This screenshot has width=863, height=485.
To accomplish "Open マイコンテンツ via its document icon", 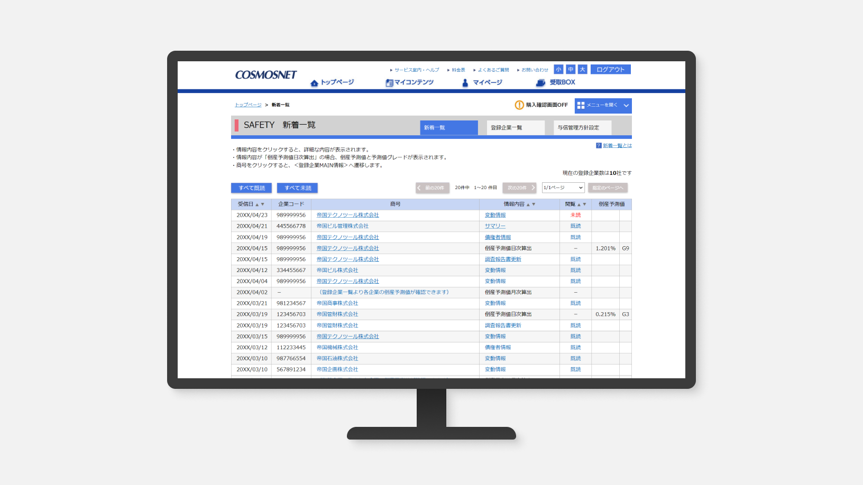I will tap(389, 83).
